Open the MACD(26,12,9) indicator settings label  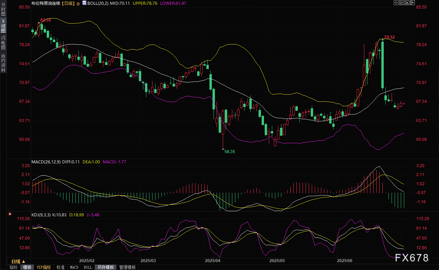(46, 162)
